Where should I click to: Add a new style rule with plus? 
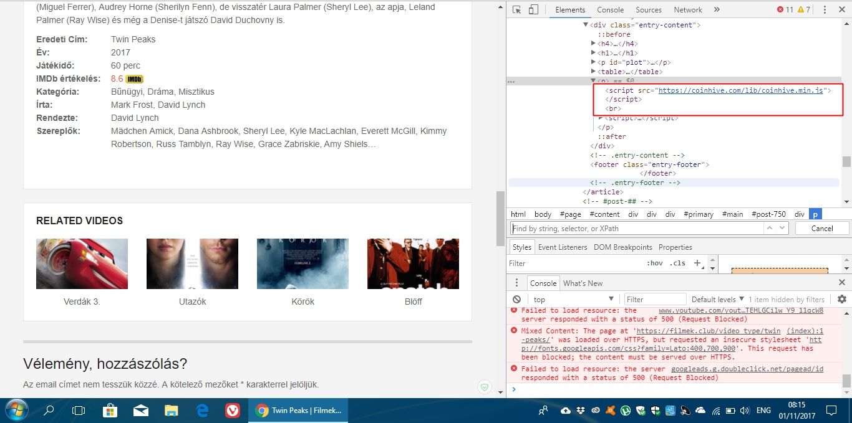pos(697,264)
